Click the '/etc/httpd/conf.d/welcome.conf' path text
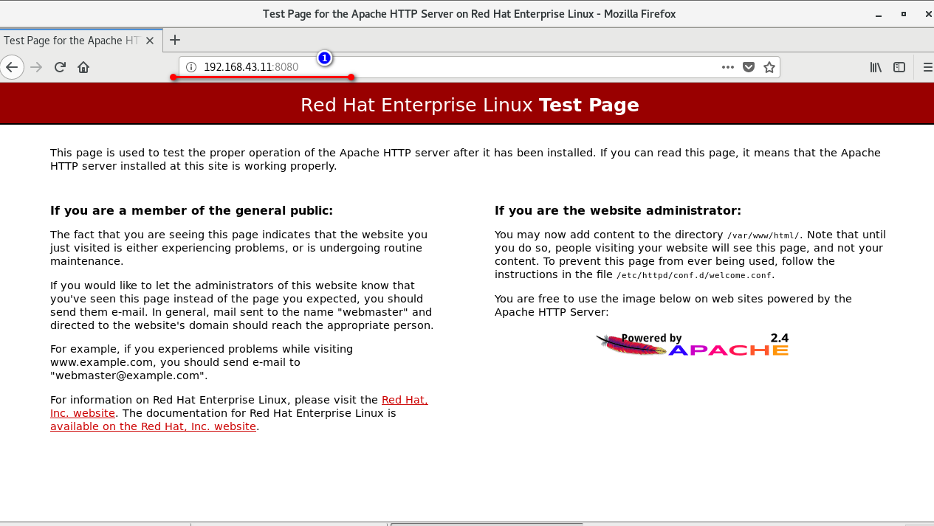Viewport: 934px width, 526px height. click(x=694, y=275)
